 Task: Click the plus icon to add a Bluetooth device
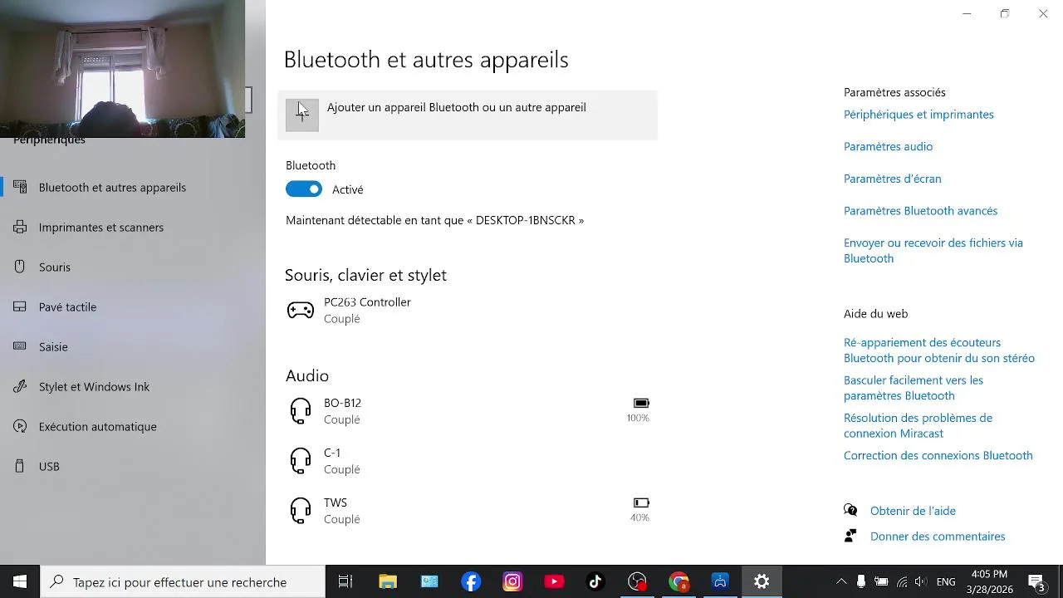coord(302,115)
